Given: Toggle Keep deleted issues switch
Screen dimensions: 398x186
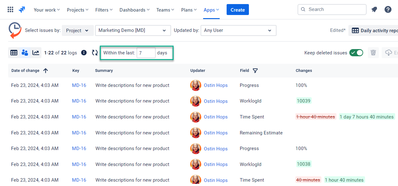Looking at the screenshot, I should click(x=356, y=53).
